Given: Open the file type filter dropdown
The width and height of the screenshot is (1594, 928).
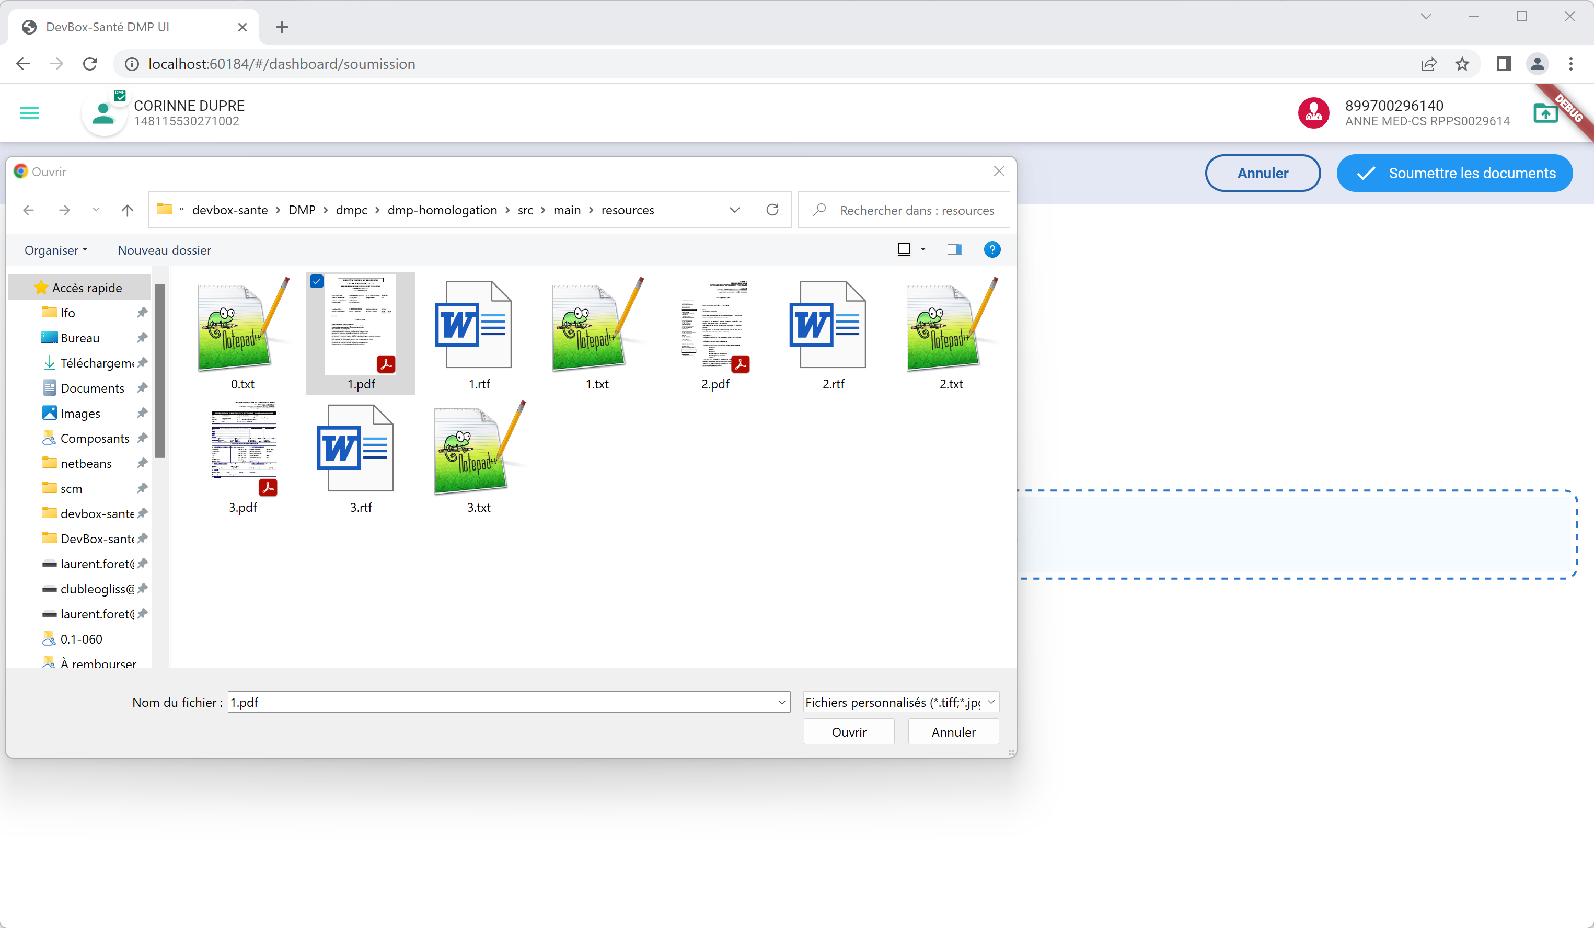Looking at the screenshot, I should [x=900, y=702].
